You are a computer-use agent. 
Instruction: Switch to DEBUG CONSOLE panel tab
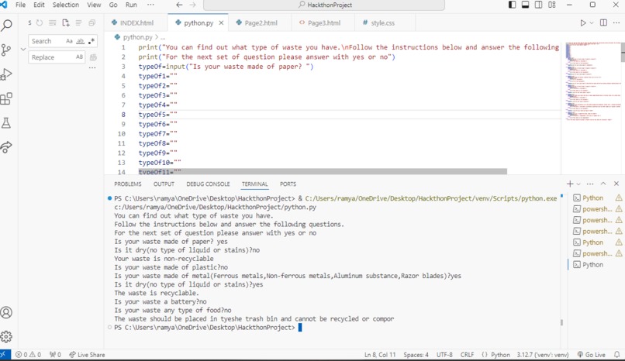tap(208, 184)
